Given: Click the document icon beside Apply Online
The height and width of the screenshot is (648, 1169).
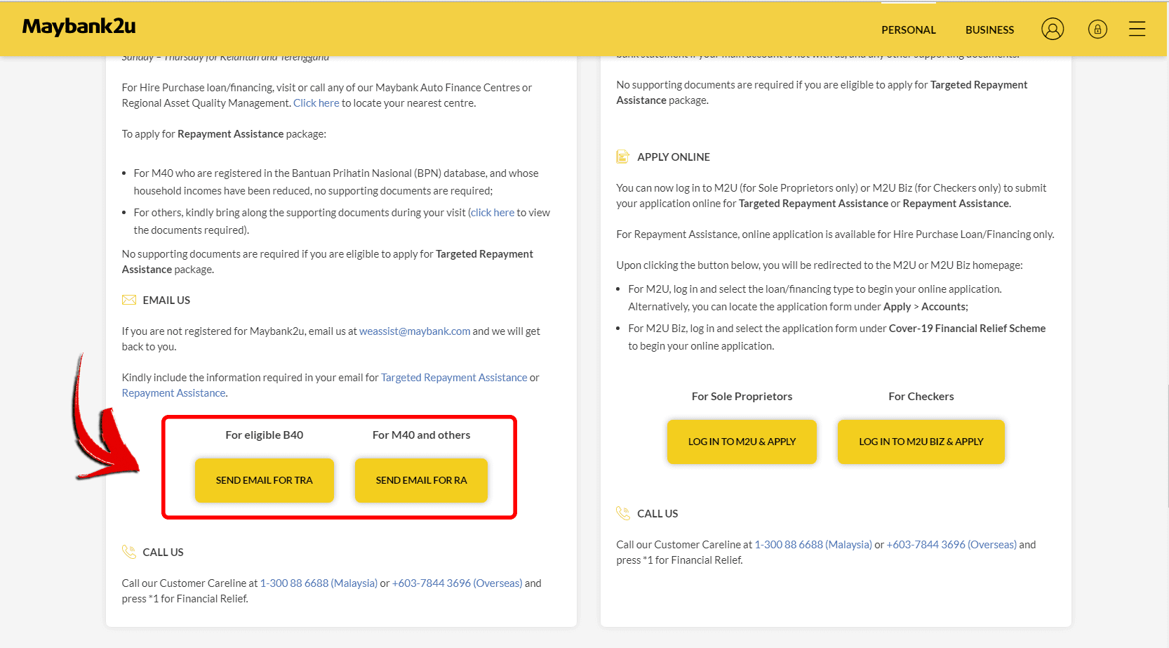Looking at the screenshot, I should tap(623, 157).
